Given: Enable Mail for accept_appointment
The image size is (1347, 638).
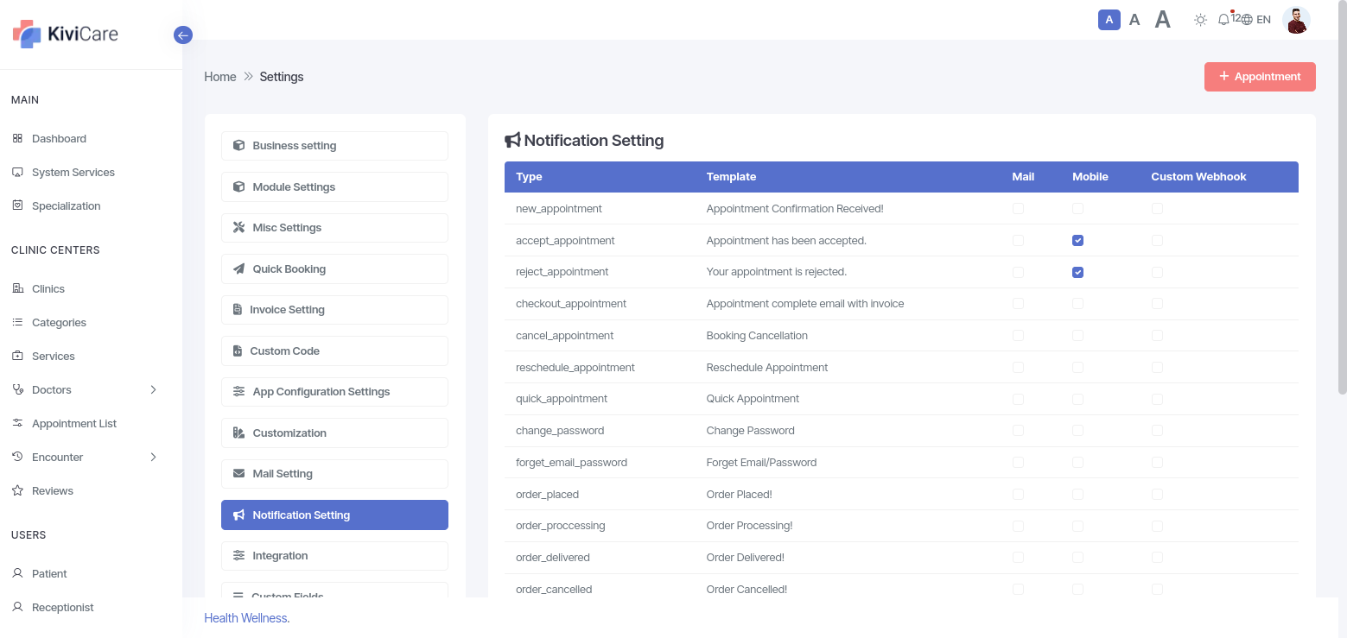Looking at the screenshot, I should point(1018,241).
